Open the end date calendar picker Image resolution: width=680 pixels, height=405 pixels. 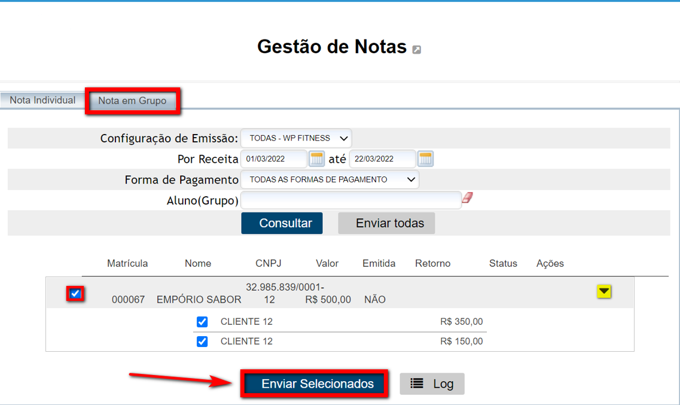pyautogui.click(x=425, y=159)
